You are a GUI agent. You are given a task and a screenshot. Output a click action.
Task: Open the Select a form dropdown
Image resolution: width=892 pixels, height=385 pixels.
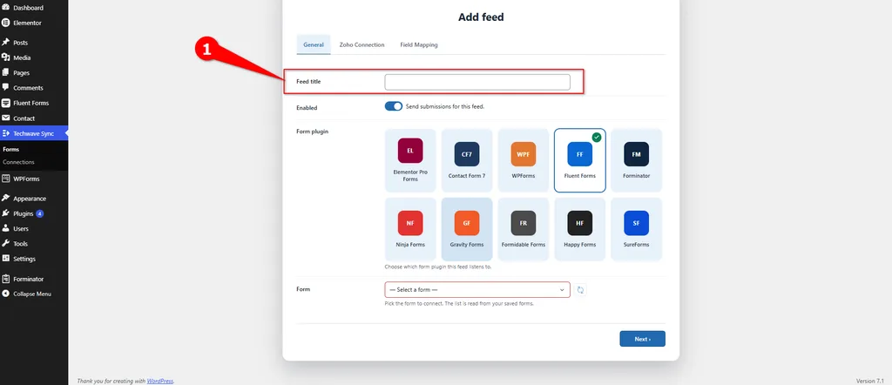477,290
